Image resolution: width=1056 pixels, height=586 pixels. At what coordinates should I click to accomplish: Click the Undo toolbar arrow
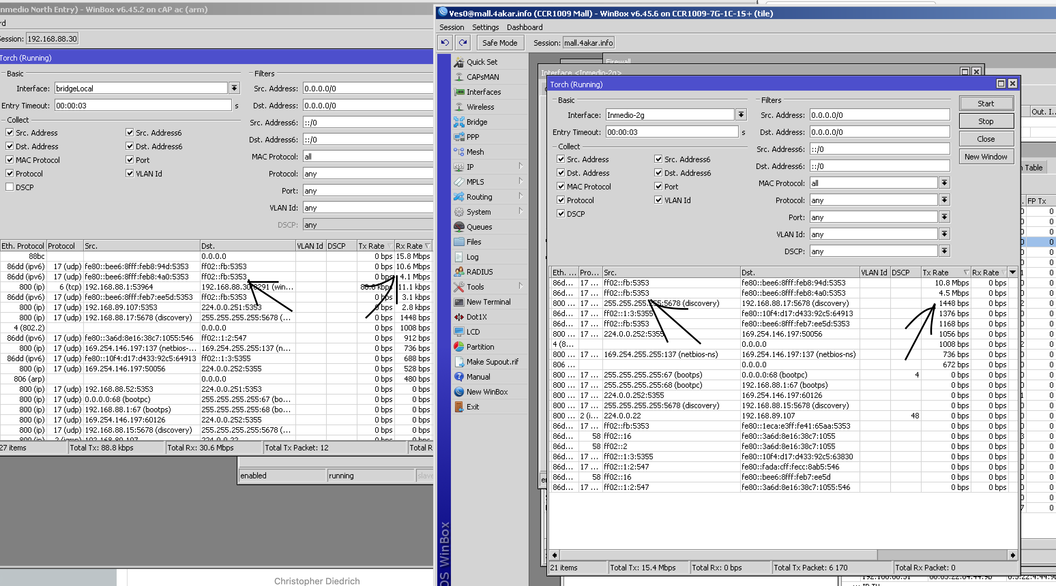pos(445,43)
